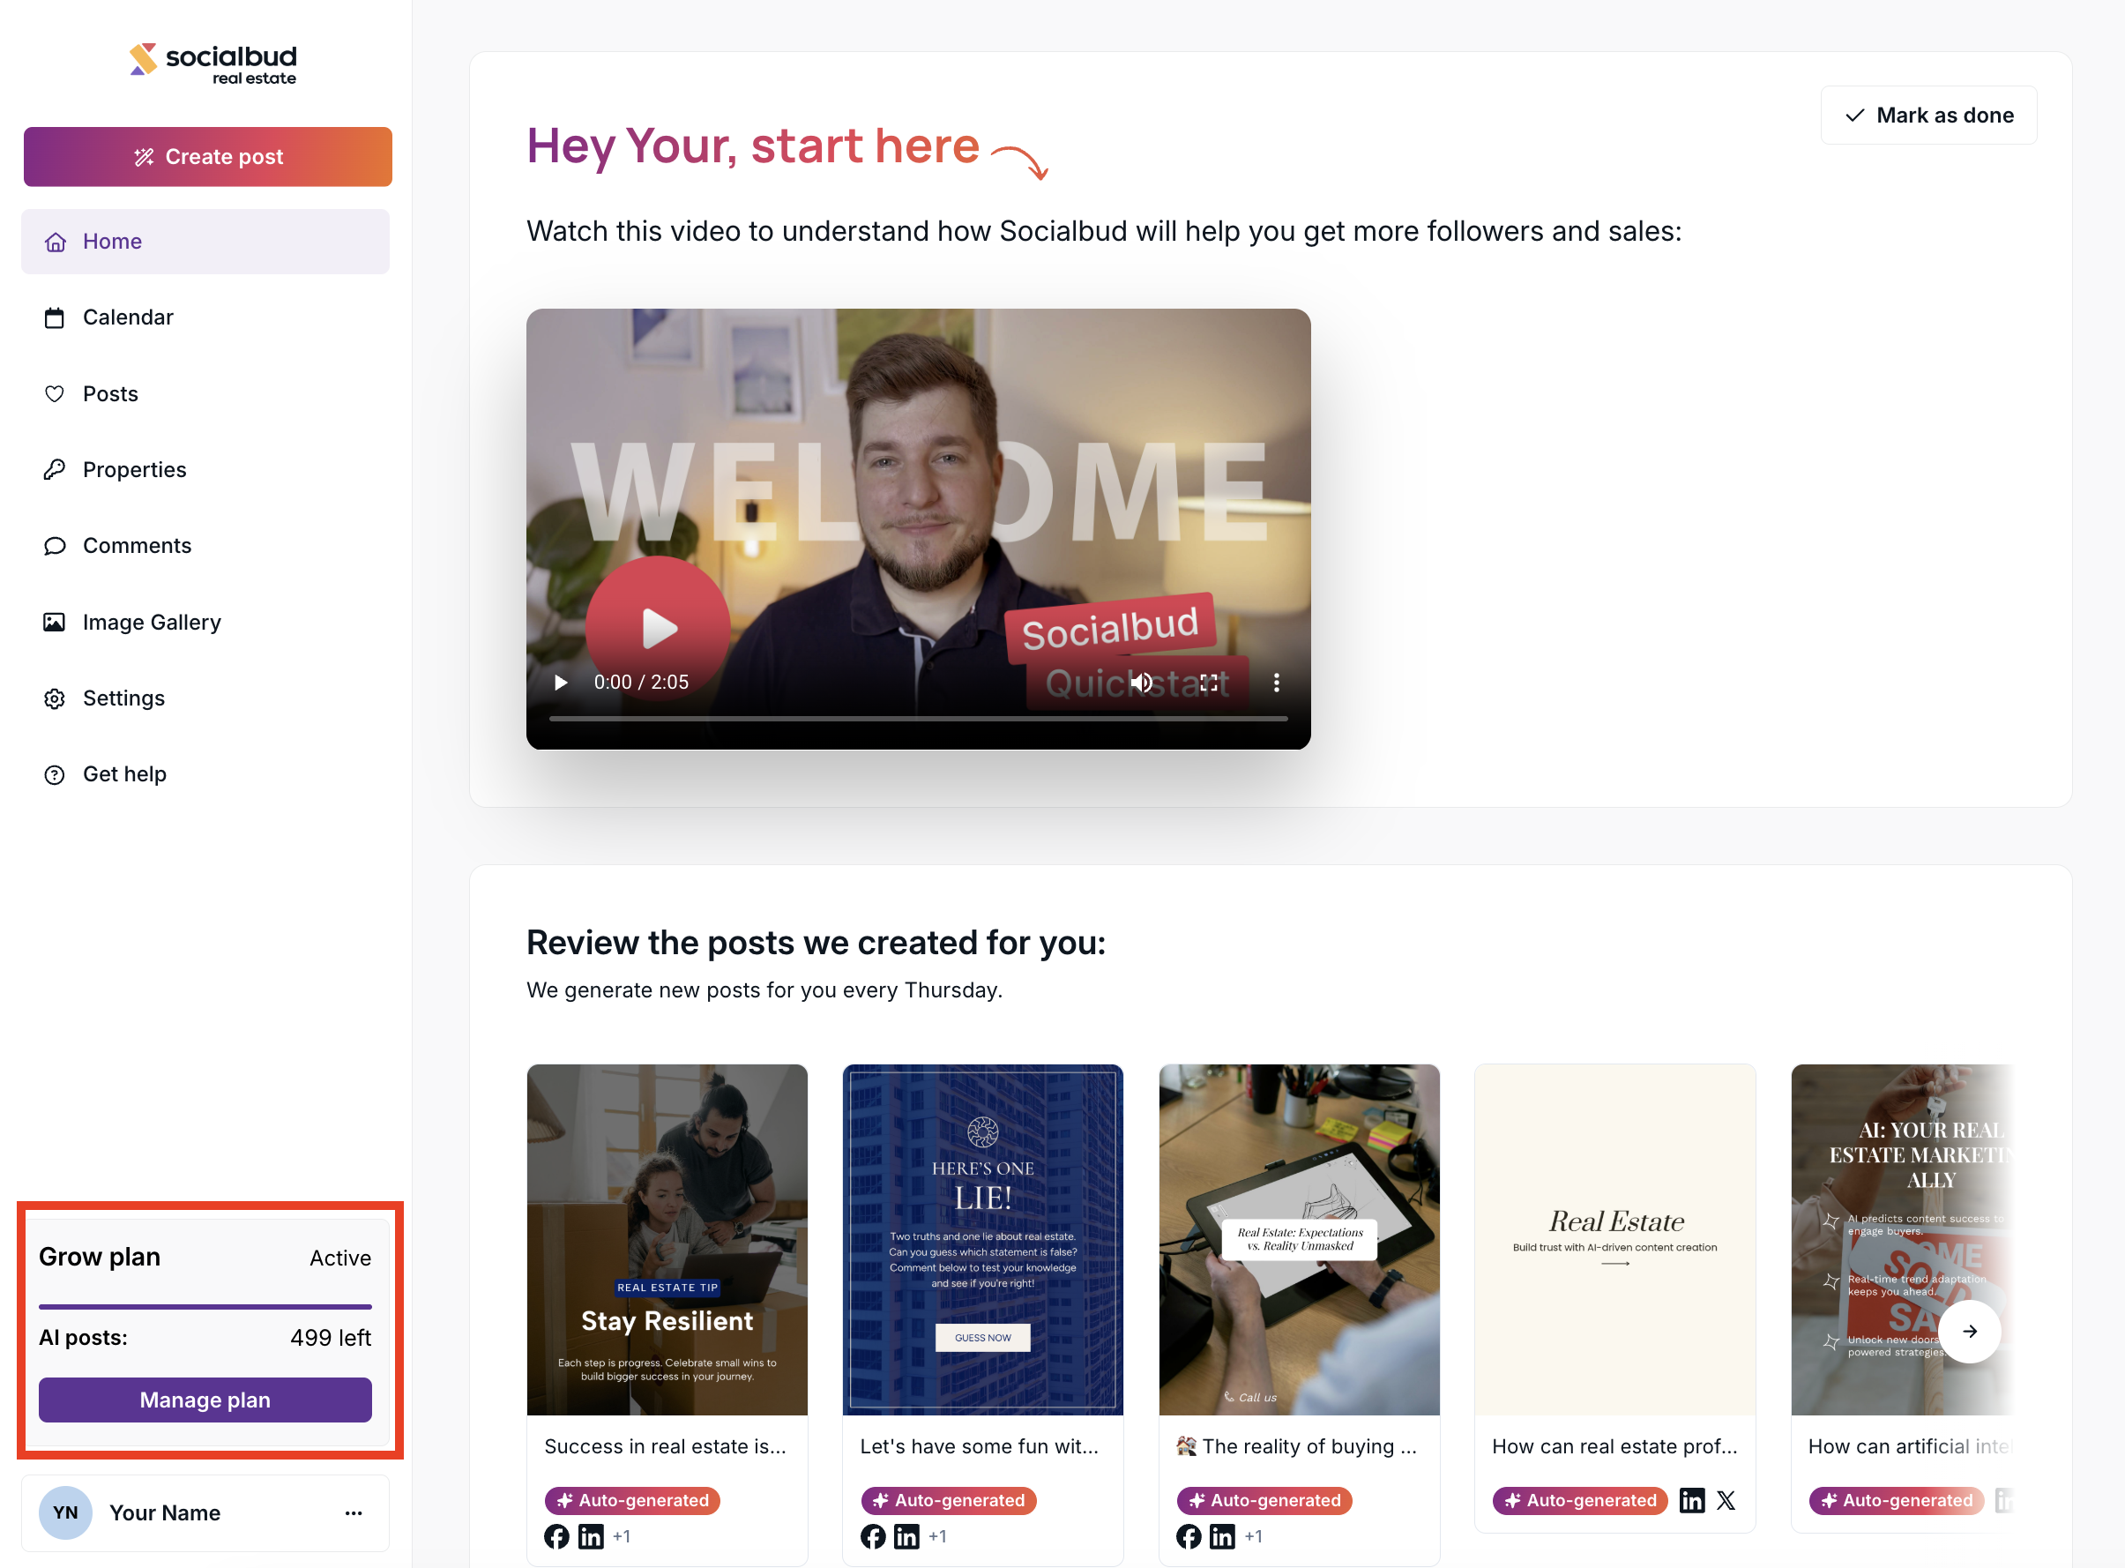The image size is (2125, 1568).
Task: Click LinkedIn icon on the Real Estate post
Action: click(1691, 1501)
